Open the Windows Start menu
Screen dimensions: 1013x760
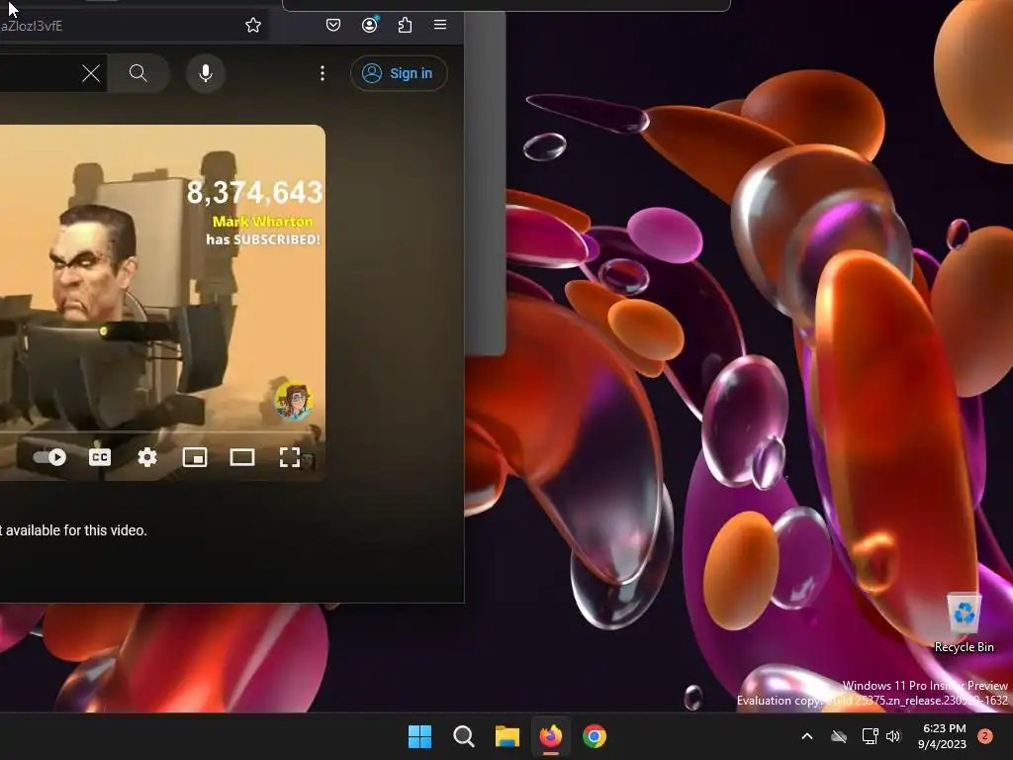point(419,736)
